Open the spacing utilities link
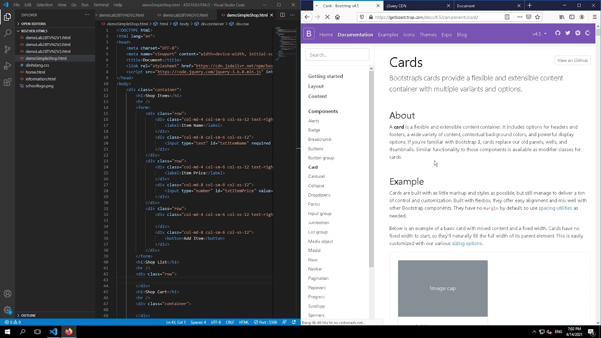This screenshot has height=338, width=601. tap(555, 208)
